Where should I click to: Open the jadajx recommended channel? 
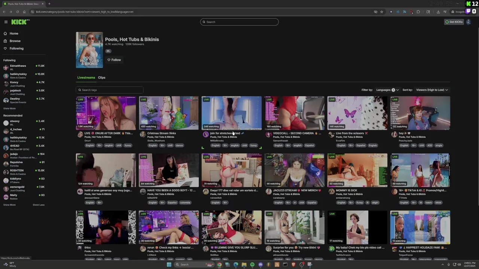click(x=24, y=155)
